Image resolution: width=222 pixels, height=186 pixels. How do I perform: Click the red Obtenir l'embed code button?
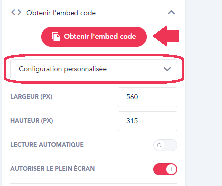click(94, 37)
